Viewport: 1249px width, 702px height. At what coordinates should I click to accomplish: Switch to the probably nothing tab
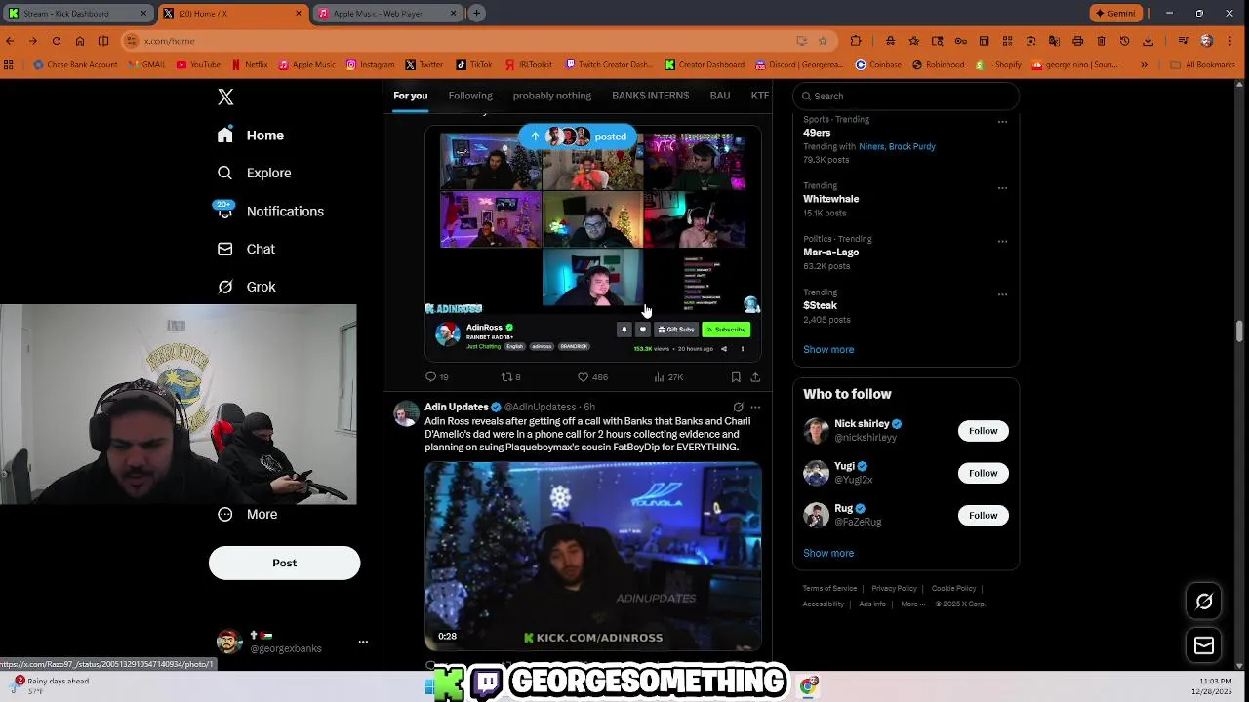552,96
